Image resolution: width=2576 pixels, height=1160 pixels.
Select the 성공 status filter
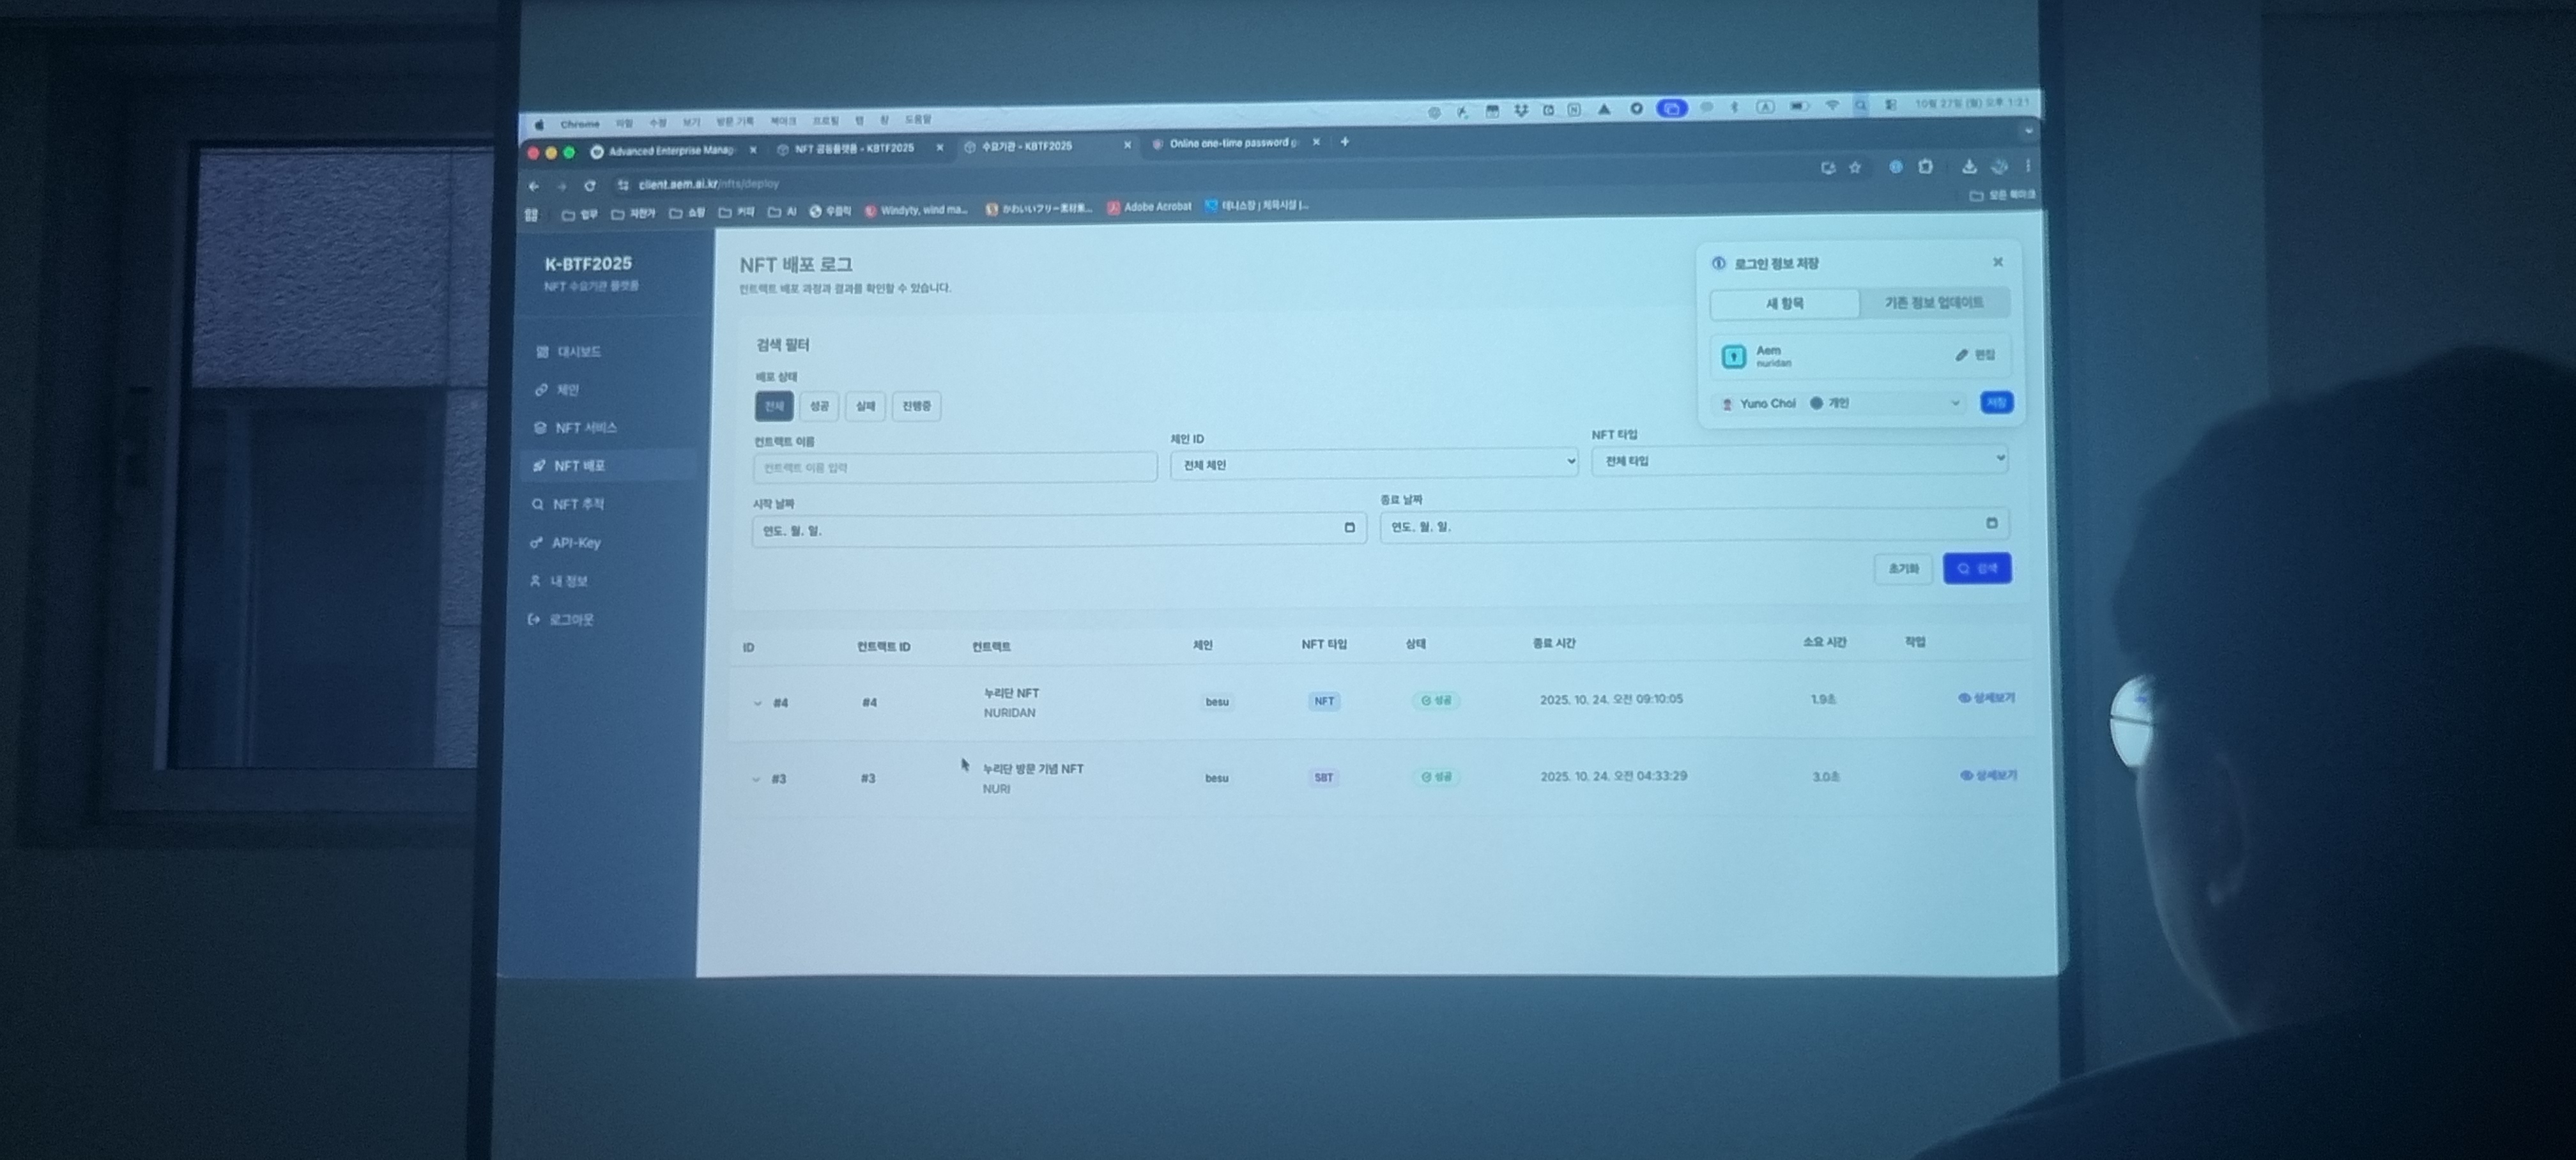[819, 406]
